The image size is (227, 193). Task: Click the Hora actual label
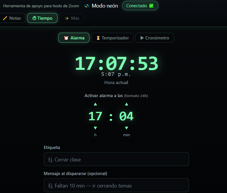pyautogui.click(x=116, y=83)
